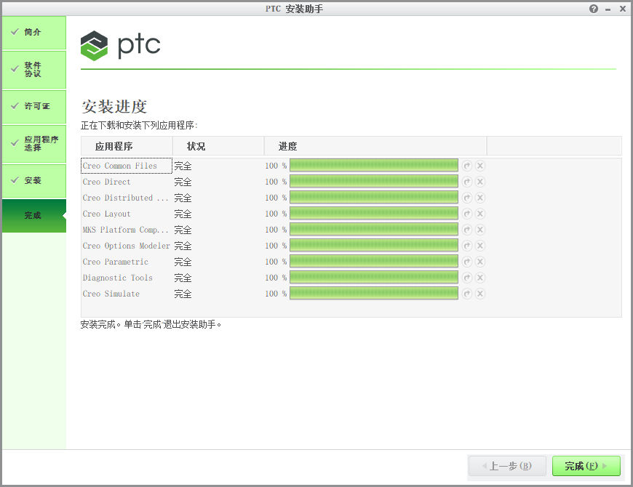Select the "Creo Options Modeler" application name
This screenshot has width=633, height=487.
tap(127, 246)
